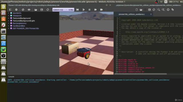Image resolution: width=183 pixels, height=102 pixels.
Task: Click the restore viewpoint icon
Action: pyautogui.click(x=23, y=10)
